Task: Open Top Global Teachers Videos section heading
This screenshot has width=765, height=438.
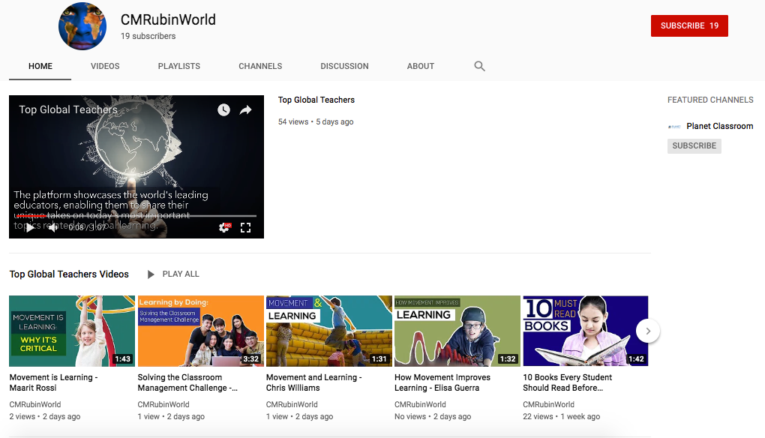Action: [x=69, y=274]
